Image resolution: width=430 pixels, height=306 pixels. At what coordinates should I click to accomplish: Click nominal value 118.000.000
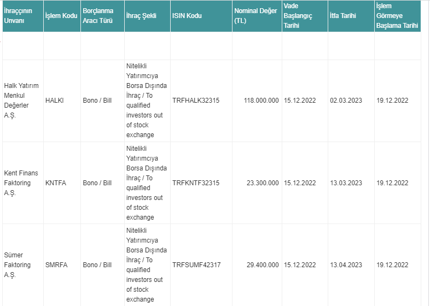(262, 101)
